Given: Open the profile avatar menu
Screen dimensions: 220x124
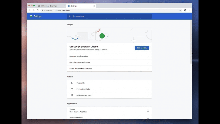Looking at the screenshot, I should 185,10.
